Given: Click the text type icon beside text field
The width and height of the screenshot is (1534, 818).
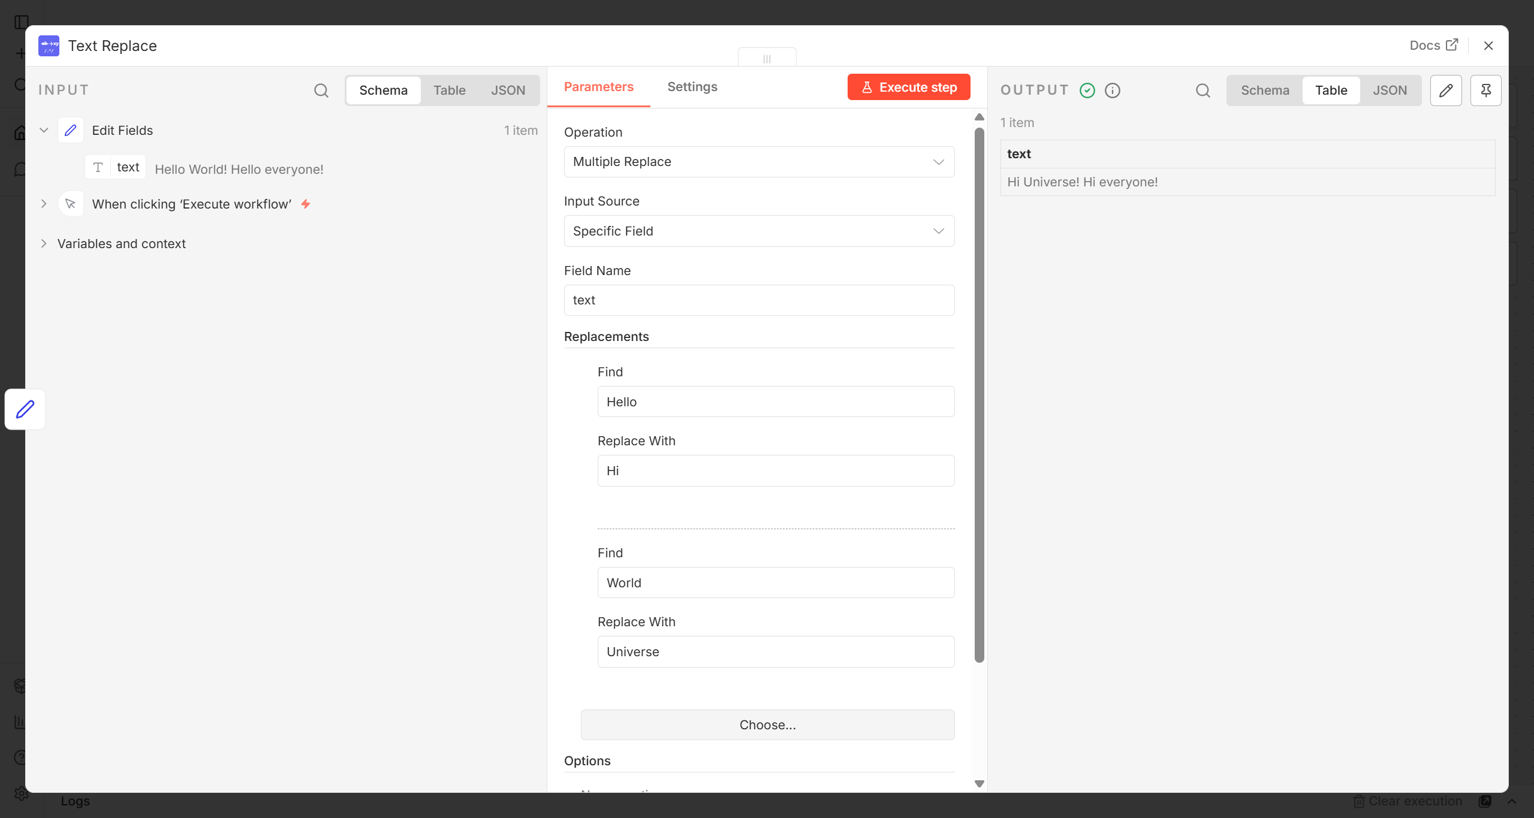Looking at the screenshot, I should pyautogui.click(x=98, y=167).
